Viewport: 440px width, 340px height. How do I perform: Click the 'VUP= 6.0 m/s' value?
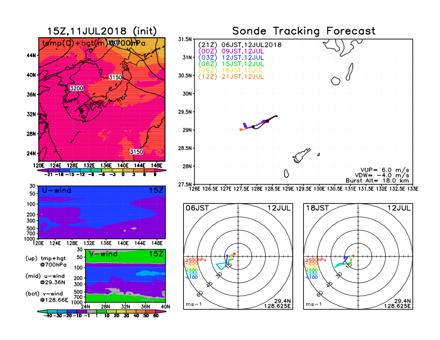click(384, 170)
